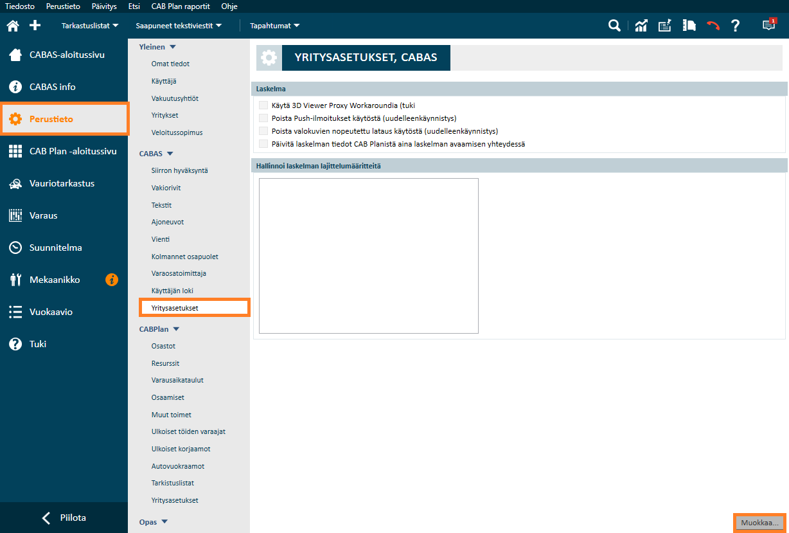Open the Päivitys menu

[x=104, y=6]
